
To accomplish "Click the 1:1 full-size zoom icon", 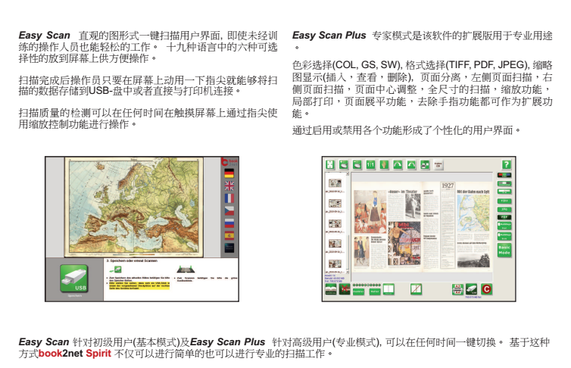I will (371, 164).
